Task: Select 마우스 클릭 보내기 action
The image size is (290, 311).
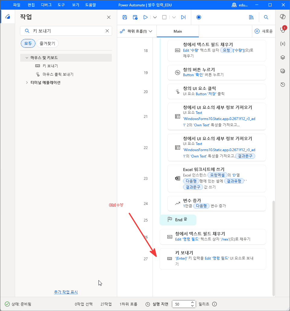Action: (x=58, y=74)
